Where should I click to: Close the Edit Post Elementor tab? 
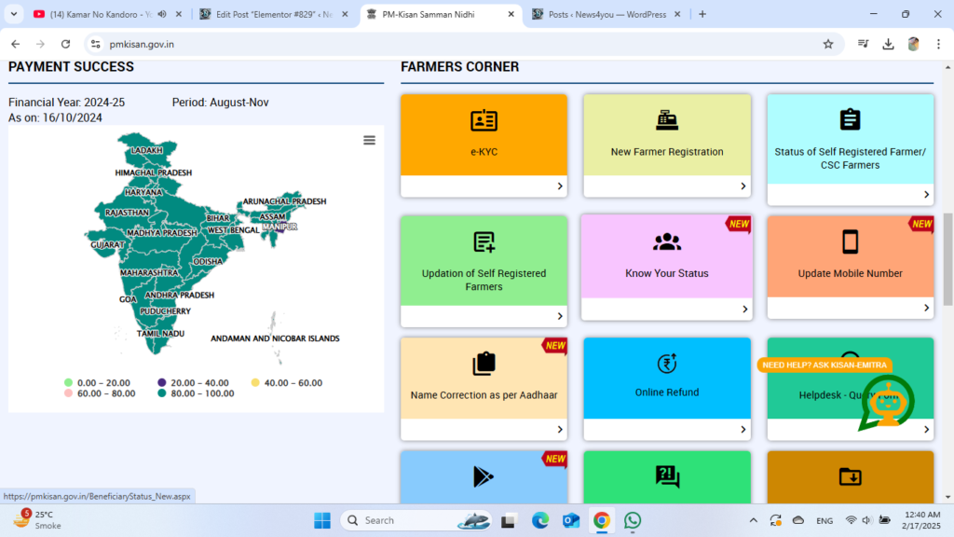tap(345, 14)
